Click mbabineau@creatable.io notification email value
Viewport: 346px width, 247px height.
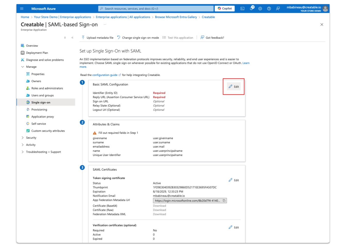[x=169, y=196]
